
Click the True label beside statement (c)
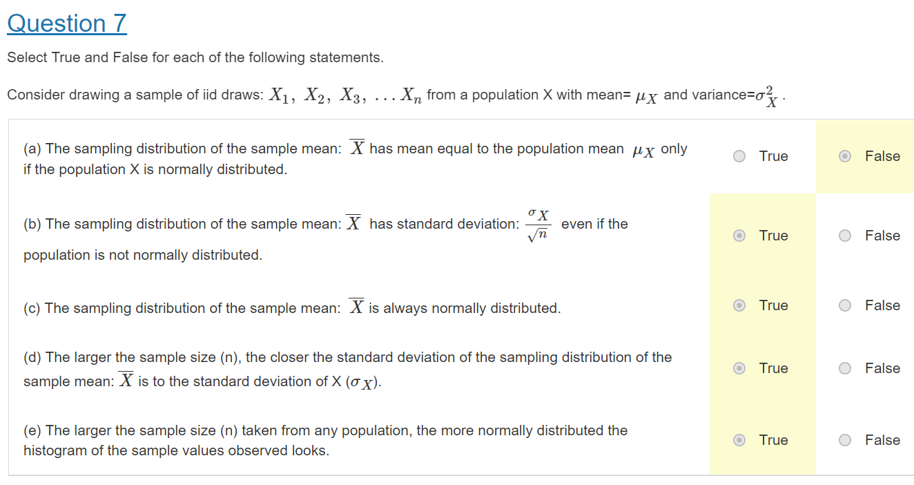775,305
